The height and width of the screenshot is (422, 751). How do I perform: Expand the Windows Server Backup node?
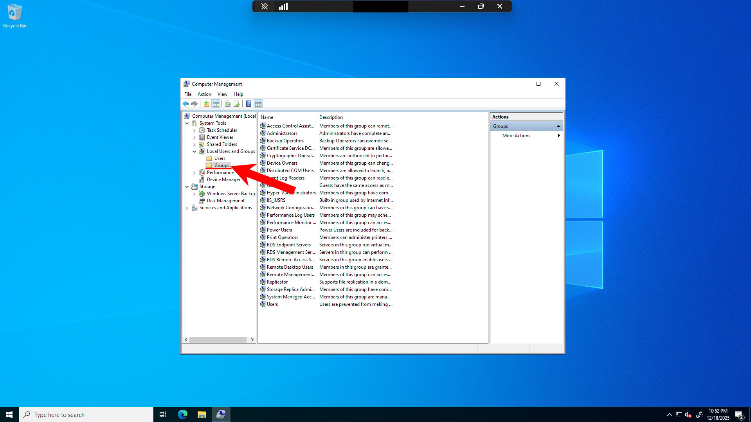click(x=195, y=194)
